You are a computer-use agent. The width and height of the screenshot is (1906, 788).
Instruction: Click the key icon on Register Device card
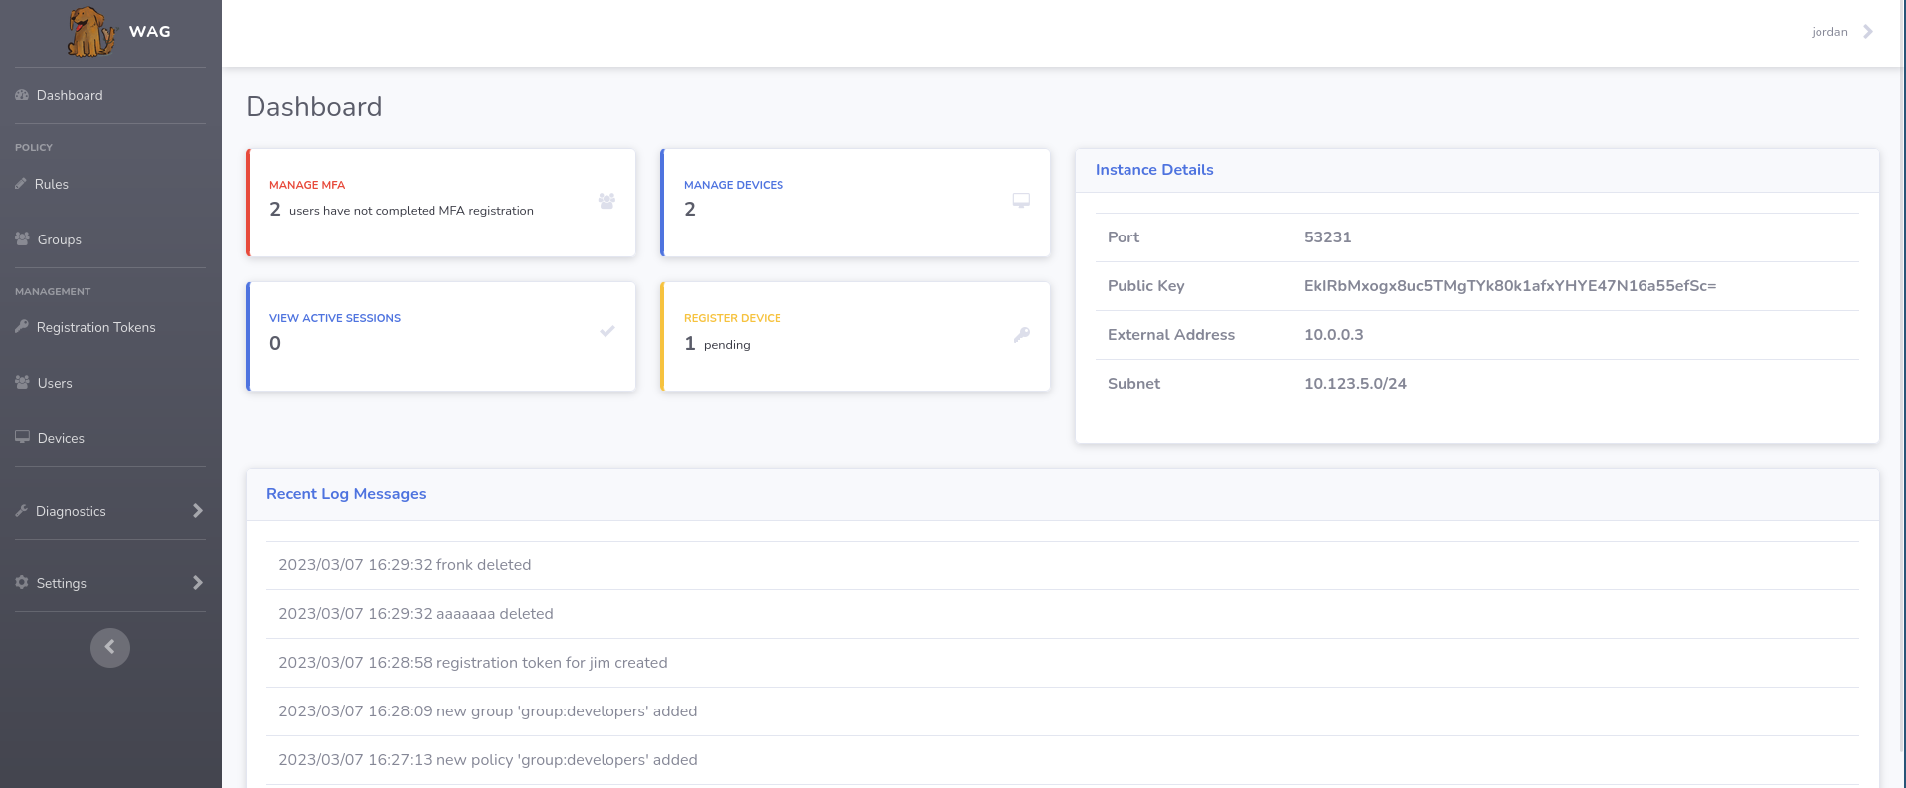[1022, 335]
